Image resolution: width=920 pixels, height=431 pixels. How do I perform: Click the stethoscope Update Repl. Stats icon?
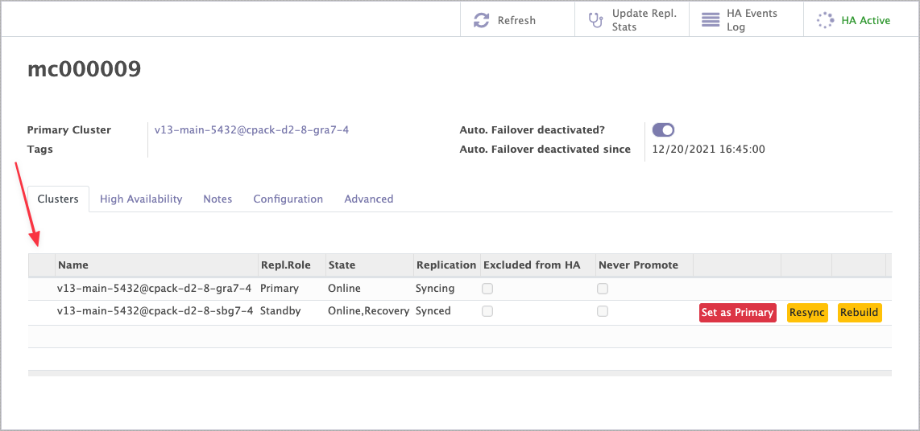point(595,20)
